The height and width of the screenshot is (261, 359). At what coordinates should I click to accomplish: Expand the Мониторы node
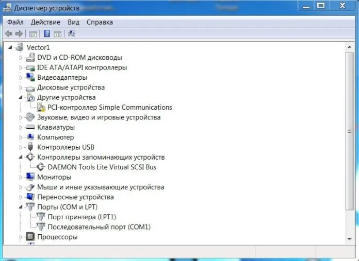21,177
